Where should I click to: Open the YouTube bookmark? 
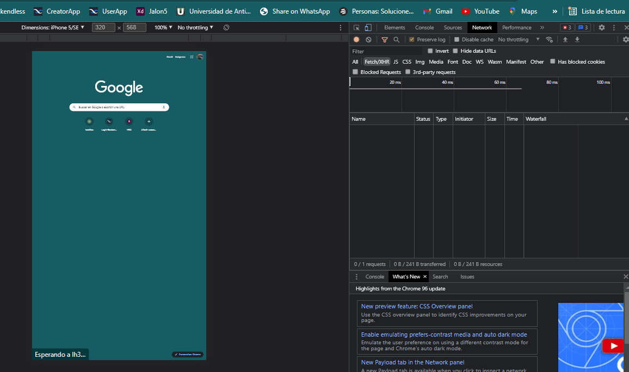480,11
